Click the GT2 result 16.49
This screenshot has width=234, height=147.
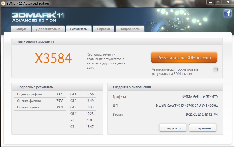click(90, 101)
